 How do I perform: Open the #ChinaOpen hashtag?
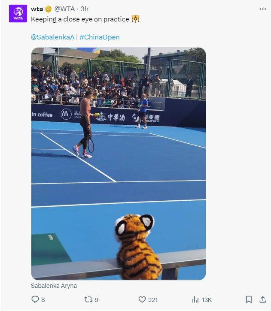click(x=100, y=37)
